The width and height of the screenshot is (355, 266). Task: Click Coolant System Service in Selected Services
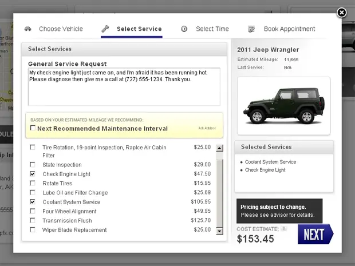(271, 162)
